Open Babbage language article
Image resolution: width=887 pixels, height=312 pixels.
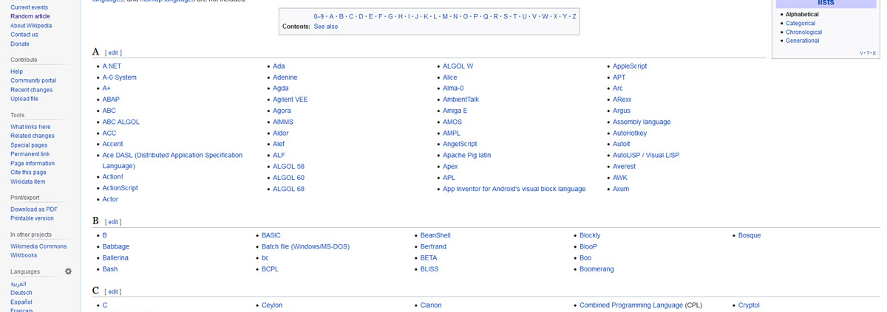pos(116,247)
